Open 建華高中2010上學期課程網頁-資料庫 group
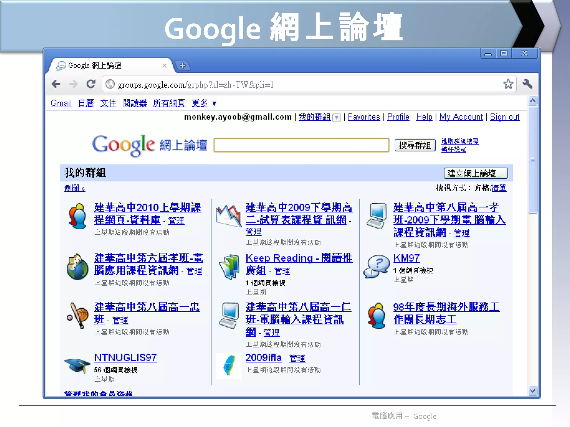This screenshot has width=570, height=427. (148, 214)
